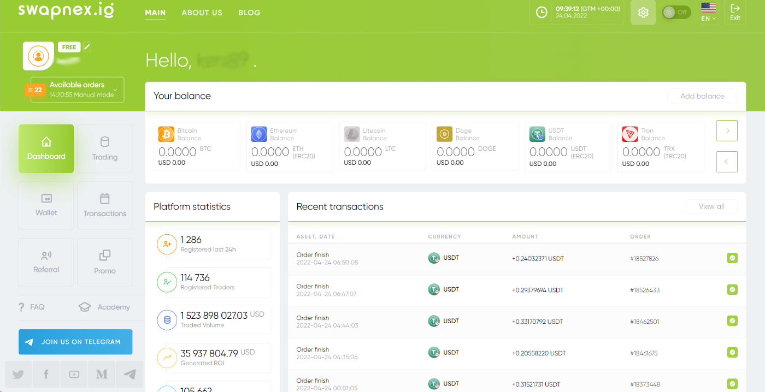Image resolution: width=765 pixels, height=392 pixels.
Task: Show previous balances with left arrow
Action: coord(727,162)
